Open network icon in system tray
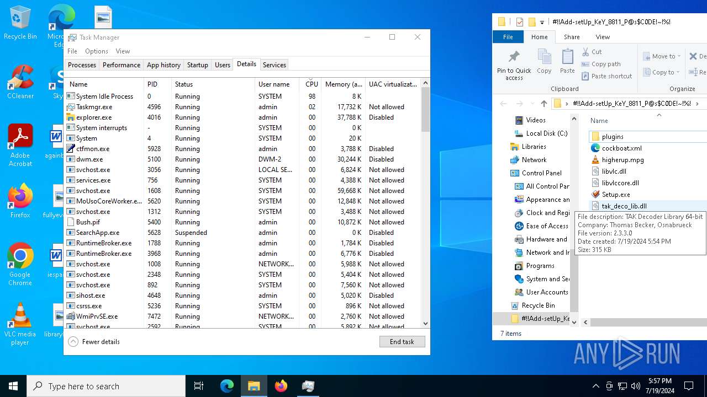The width and height of the screenshot is (707, 397). click(622, 386)
